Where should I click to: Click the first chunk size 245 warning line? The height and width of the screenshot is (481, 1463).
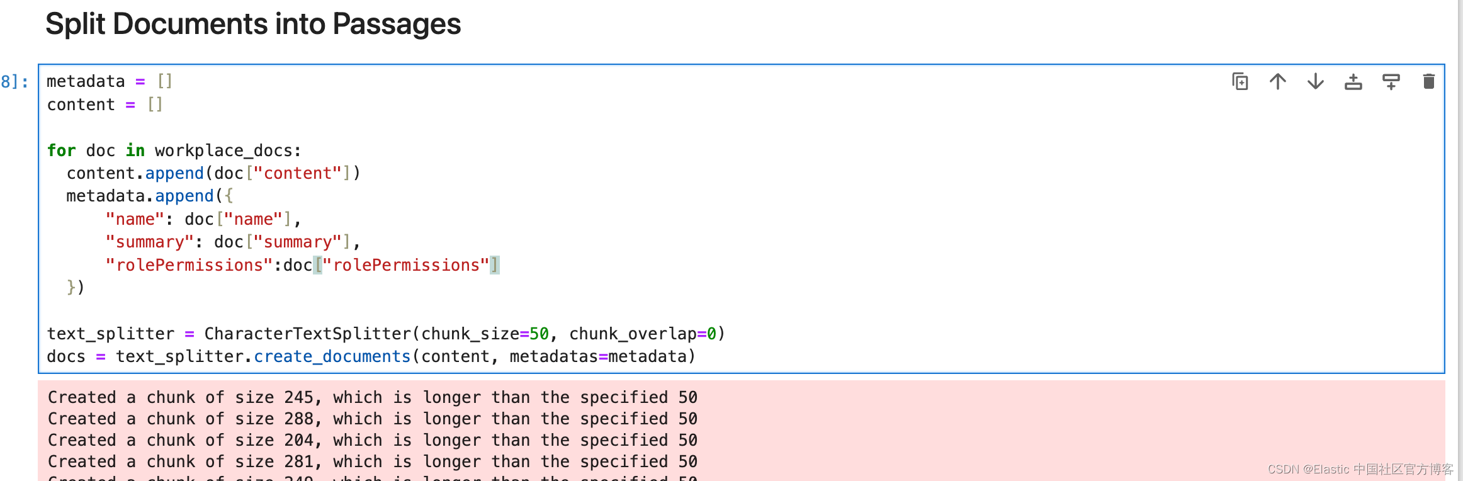click(373, 397)
